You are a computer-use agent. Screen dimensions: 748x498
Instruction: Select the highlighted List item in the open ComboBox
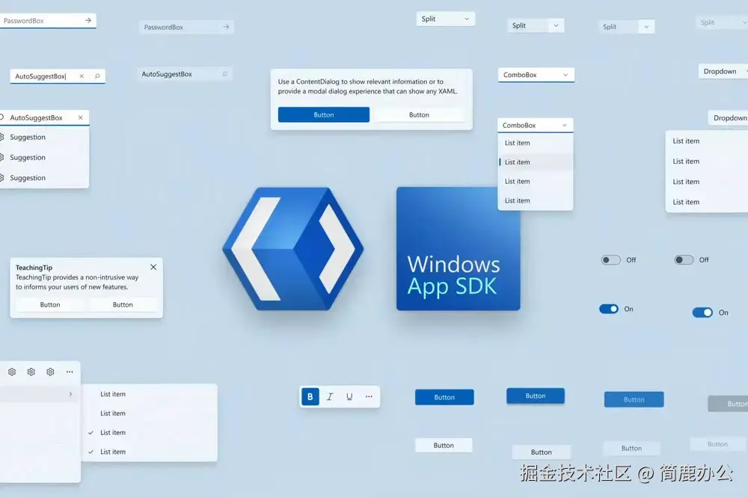[x=536, y=162]
